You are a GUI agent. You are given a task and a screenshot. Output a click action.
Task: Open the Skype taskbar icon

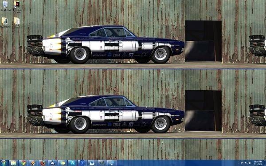point(72,163)
